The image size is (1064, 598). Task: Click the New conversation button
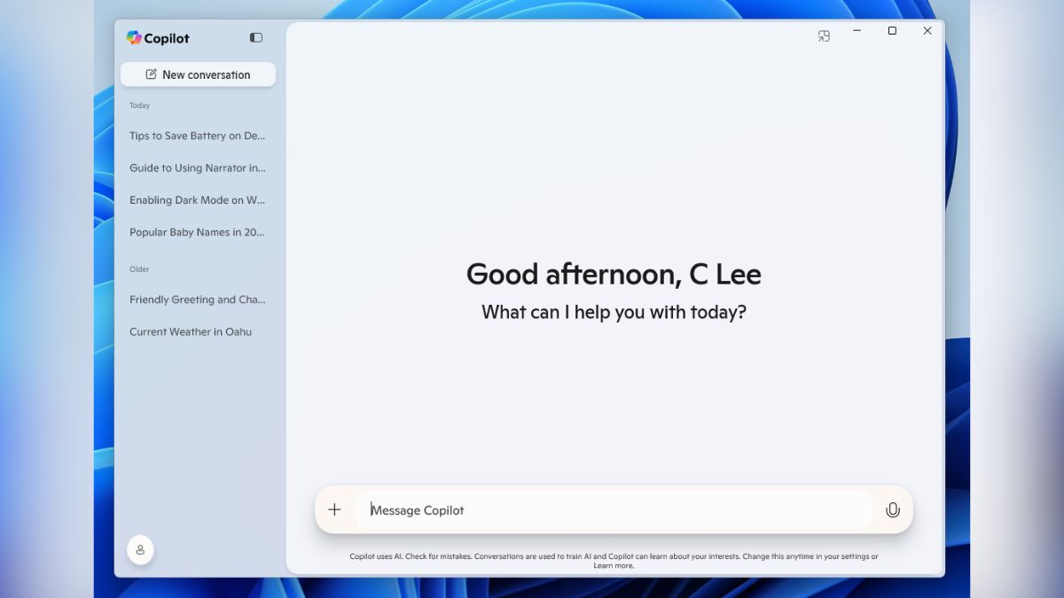click(198, 74)
